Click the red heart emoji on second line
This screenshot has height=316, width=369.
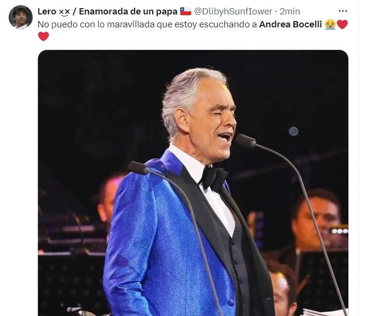pyautogui.click(x=44, y=36)
